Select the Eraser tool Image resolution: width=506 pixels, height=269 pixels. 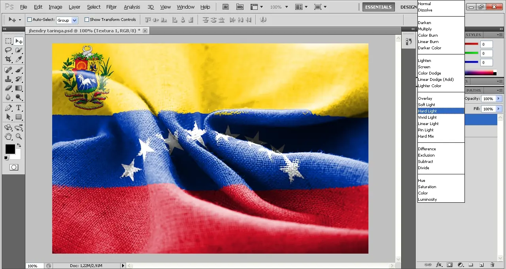[8, 88]
